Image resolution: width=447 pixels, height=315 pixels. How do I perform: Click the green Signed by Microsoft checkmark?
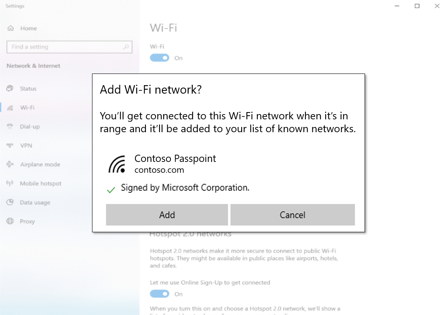pyautogui.click(x=111, y=189)
